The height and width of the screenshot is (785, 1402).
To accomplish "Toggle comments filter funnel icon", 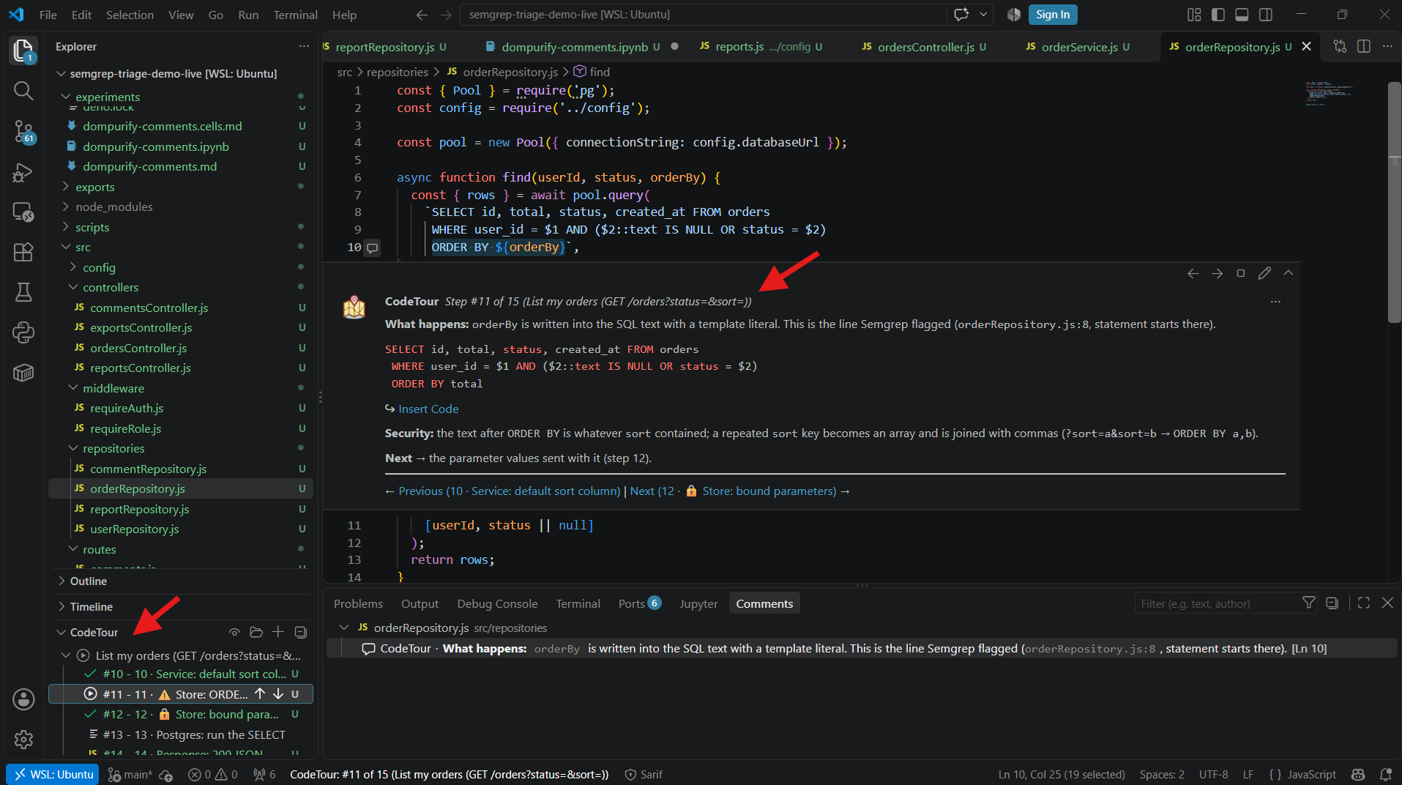I will pyautogui.click(x=1308, y=603).
